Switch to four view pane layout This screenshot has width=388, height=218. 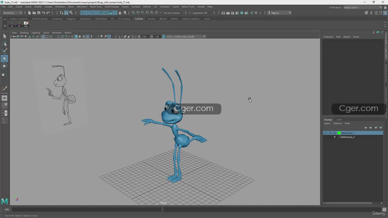(x=4, y=106)
